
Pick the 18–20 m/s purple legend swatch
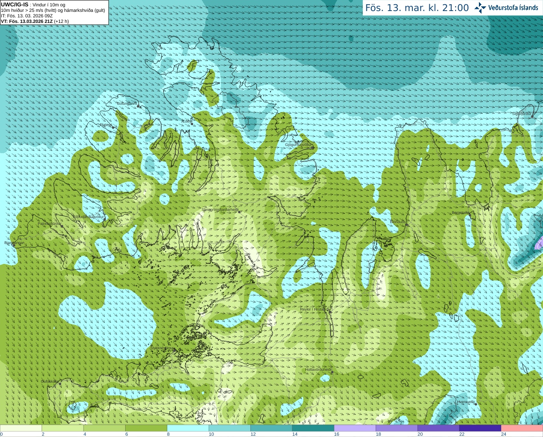point(397,428)
